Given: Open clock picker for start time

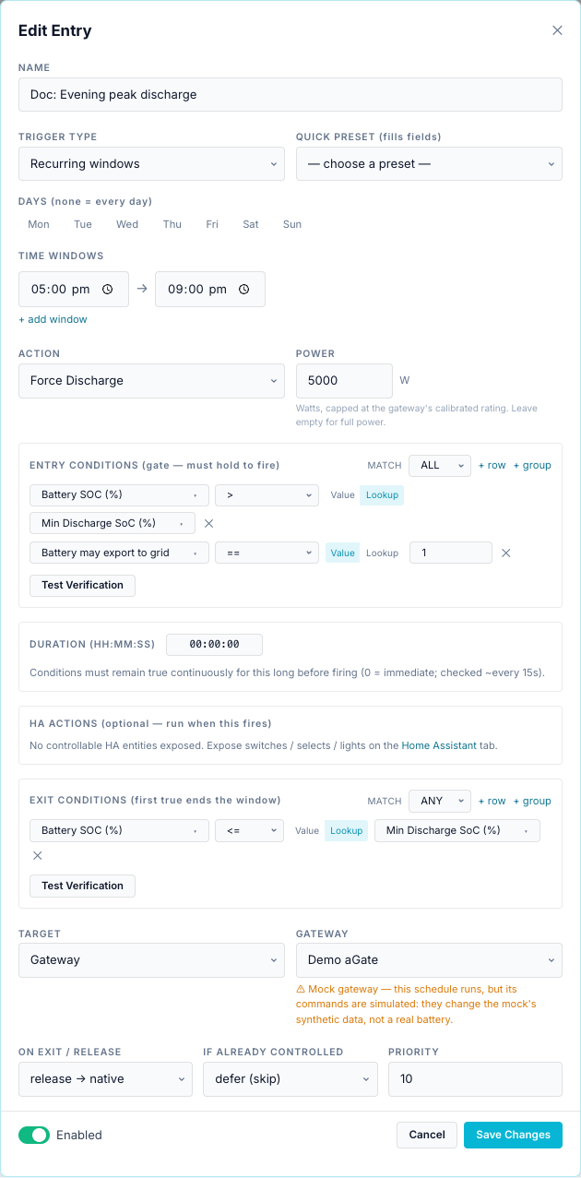Looking at the screenshot, I should coord(108,289).
